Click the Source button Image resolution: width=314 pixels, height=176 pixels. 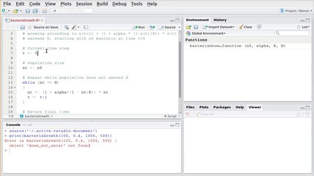pos(167,27)
